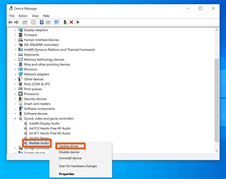Expand Intel(R) Dynamic Platform and Thermal Framework

click(15, 50)
